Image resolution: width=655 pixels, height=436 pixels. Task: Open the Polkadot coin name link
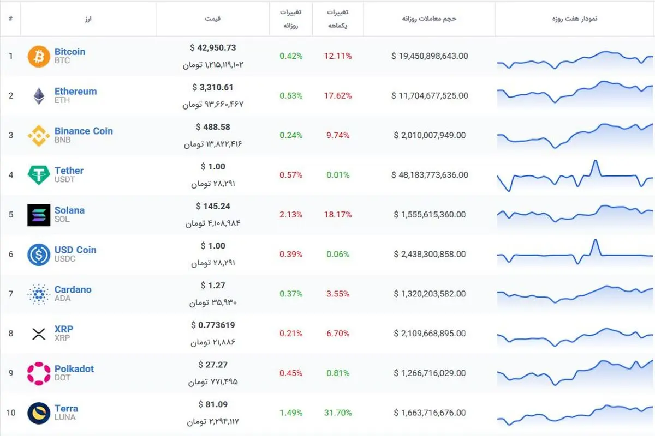pyautogui.click(x=74, y=369)
